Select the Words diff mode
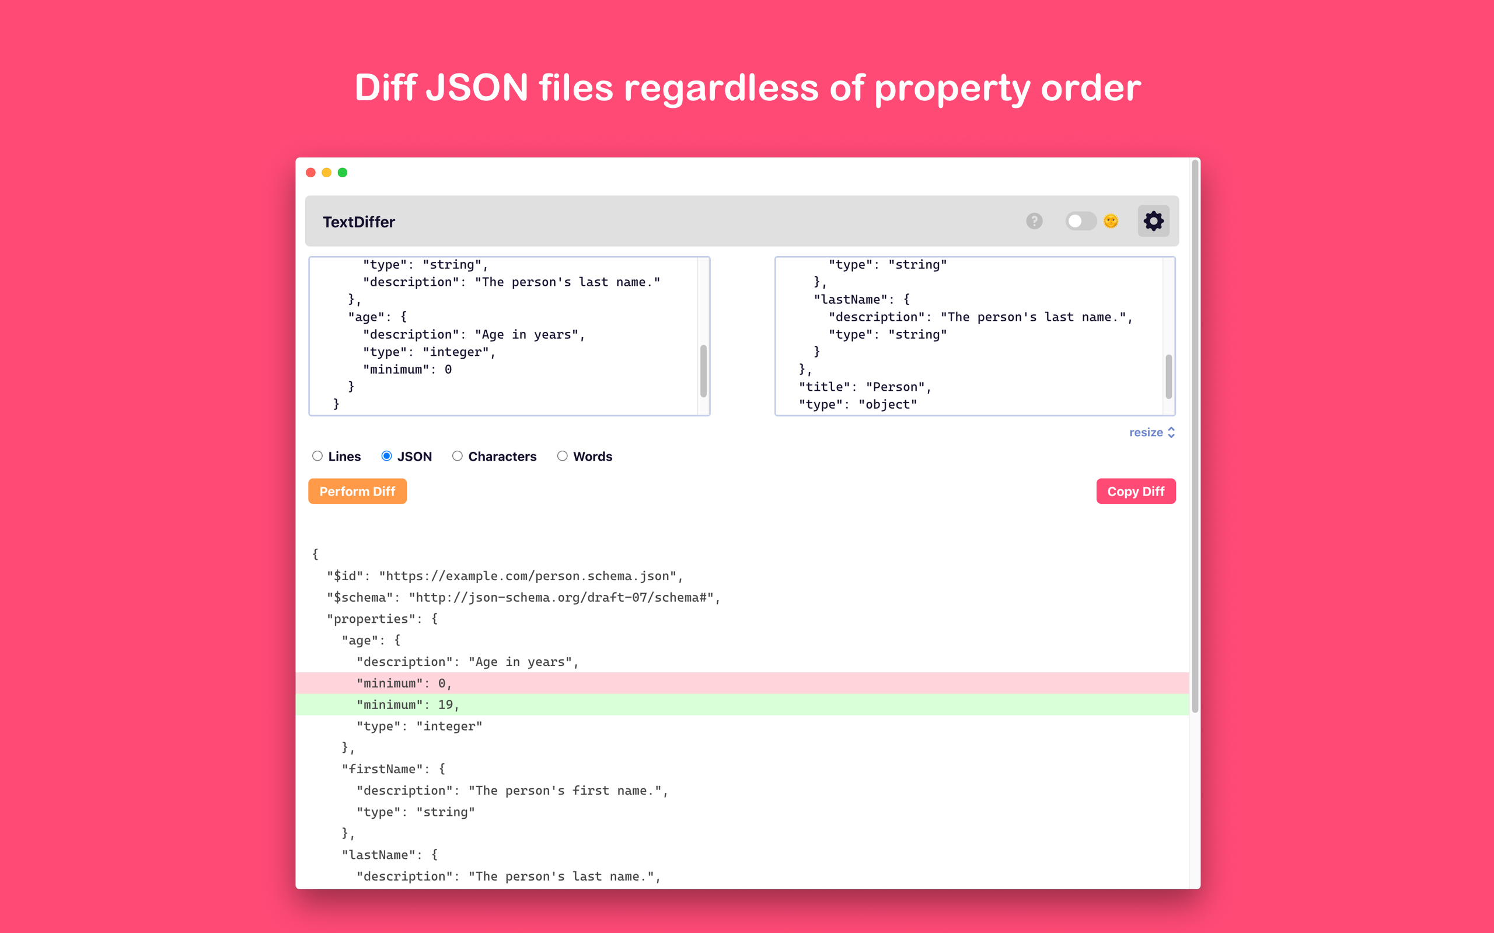The width and height of the screenshot is (1494, 933). (x=563, y=456)
